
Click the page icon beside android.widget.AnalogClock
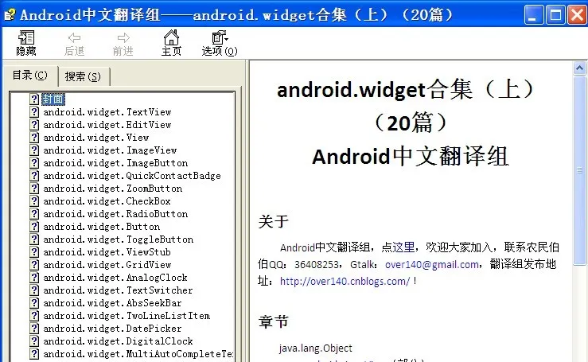pos(34,278)
